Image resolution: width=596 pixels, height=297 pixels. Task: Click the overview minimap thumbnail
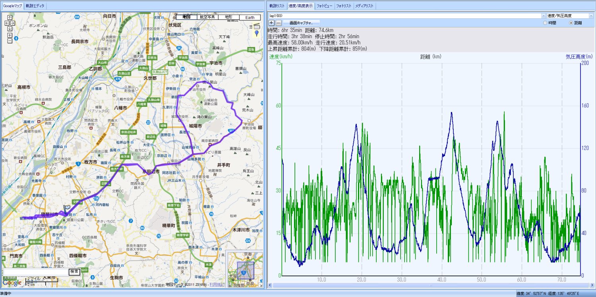tap(245, 270)
